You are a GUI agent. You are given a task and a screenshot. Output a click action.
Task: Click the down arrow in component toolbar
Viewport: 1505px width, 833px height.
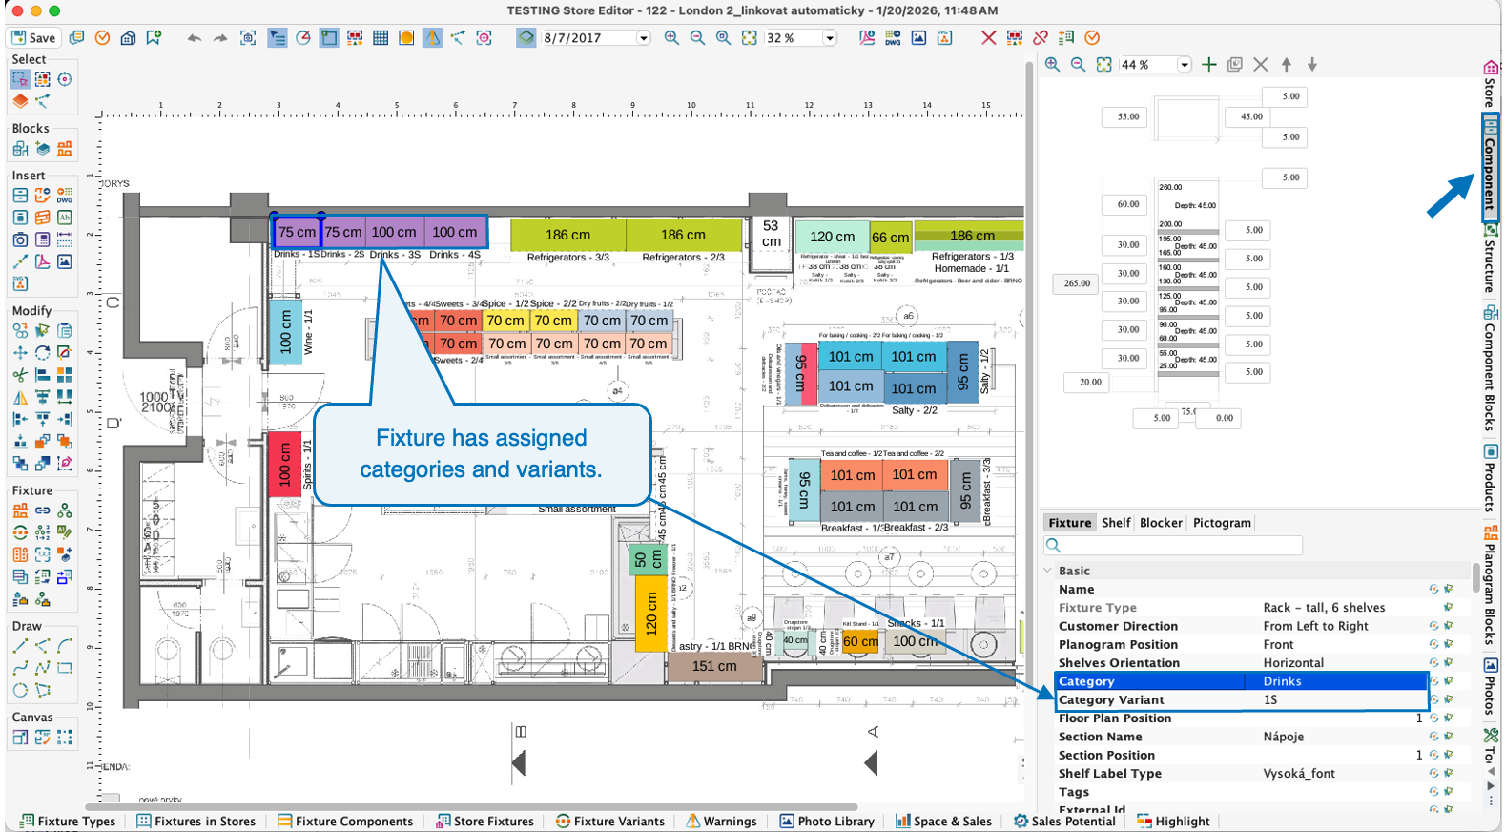click(1312, 65)
